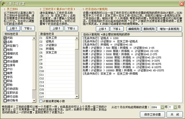Viewport: 185px width, 119px height.
Task: Close the 工资系统设置 window
Action: (182, 4)
